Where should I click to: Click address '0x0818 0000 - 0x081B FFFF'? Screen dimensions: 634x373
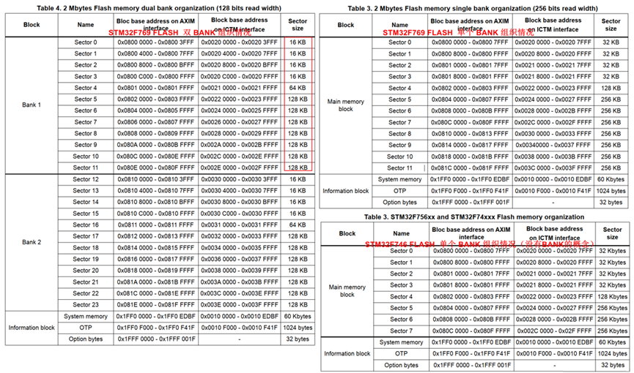470,157
